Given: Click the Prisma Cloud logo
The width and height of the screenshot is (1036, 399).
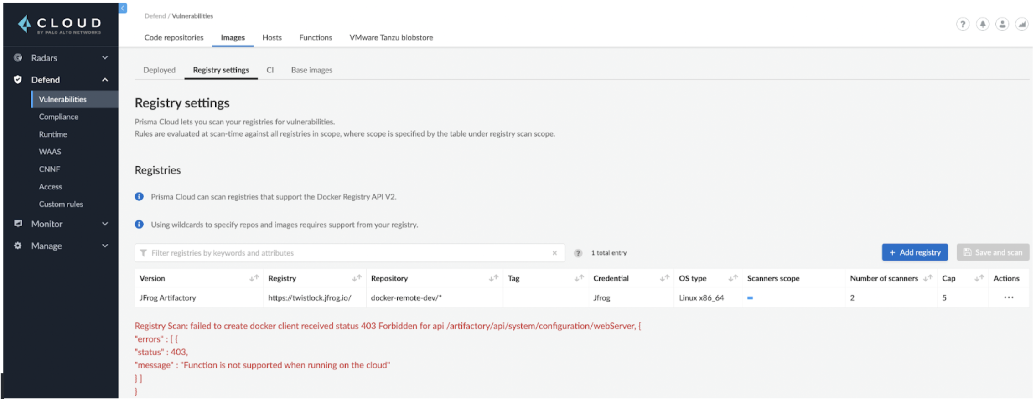Looking at the screenshot, I should coord(60,25).
